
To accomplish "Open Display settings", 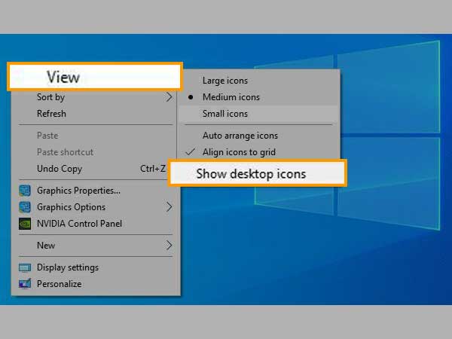I will point(95,267).
